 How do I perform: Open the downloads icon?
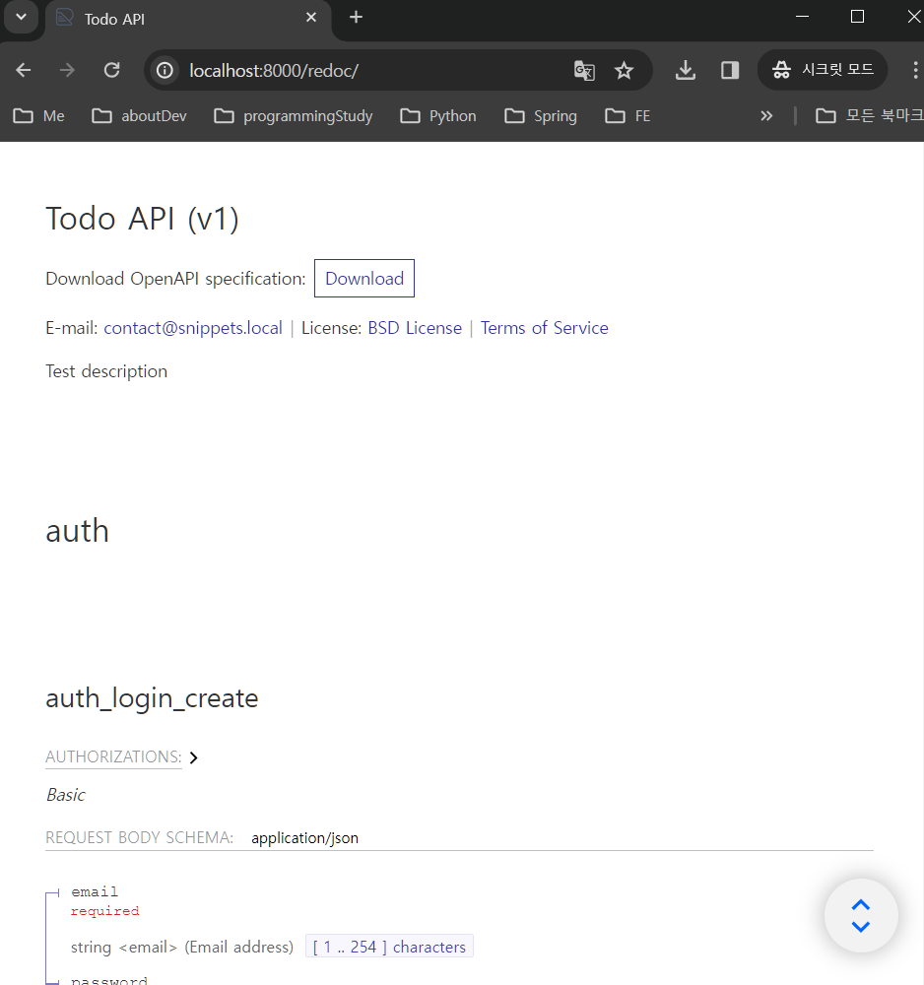click(x=686, y=70)
